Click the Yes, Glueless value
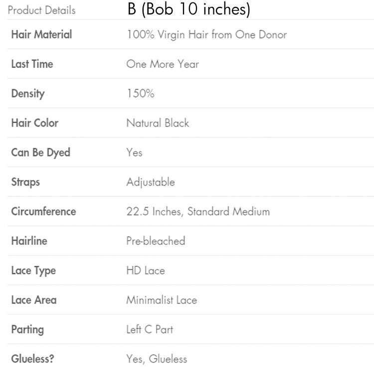Image resolution: width=374 pixels, height=374 pixels. pos(157,359)
